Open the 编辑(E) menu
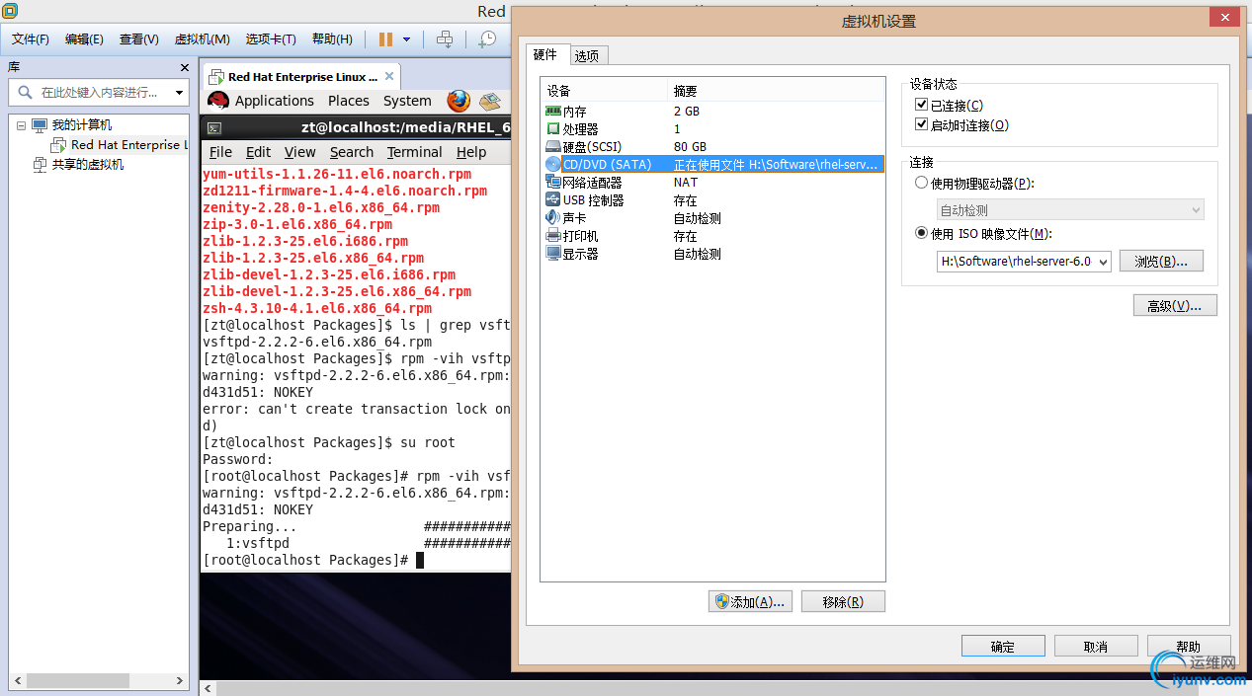The width and height of the screenshot is (1252, 696). [84, 39]
